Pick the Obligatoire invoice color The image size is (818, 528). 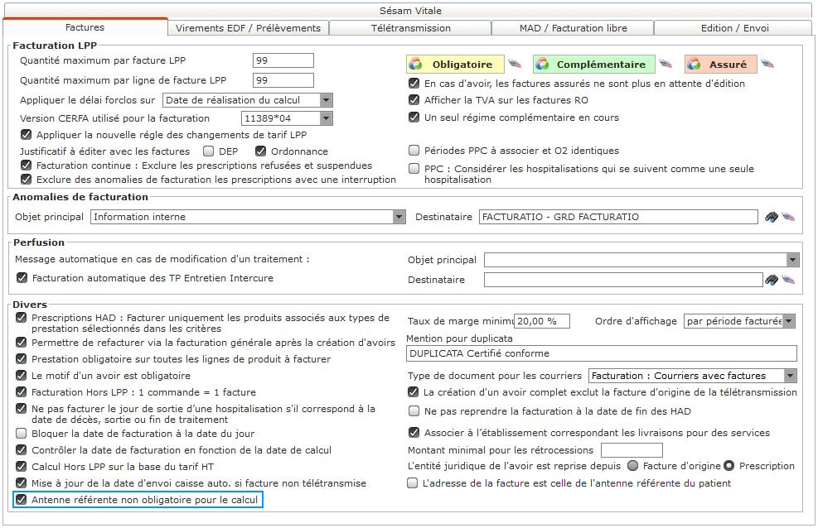(455, 64)
